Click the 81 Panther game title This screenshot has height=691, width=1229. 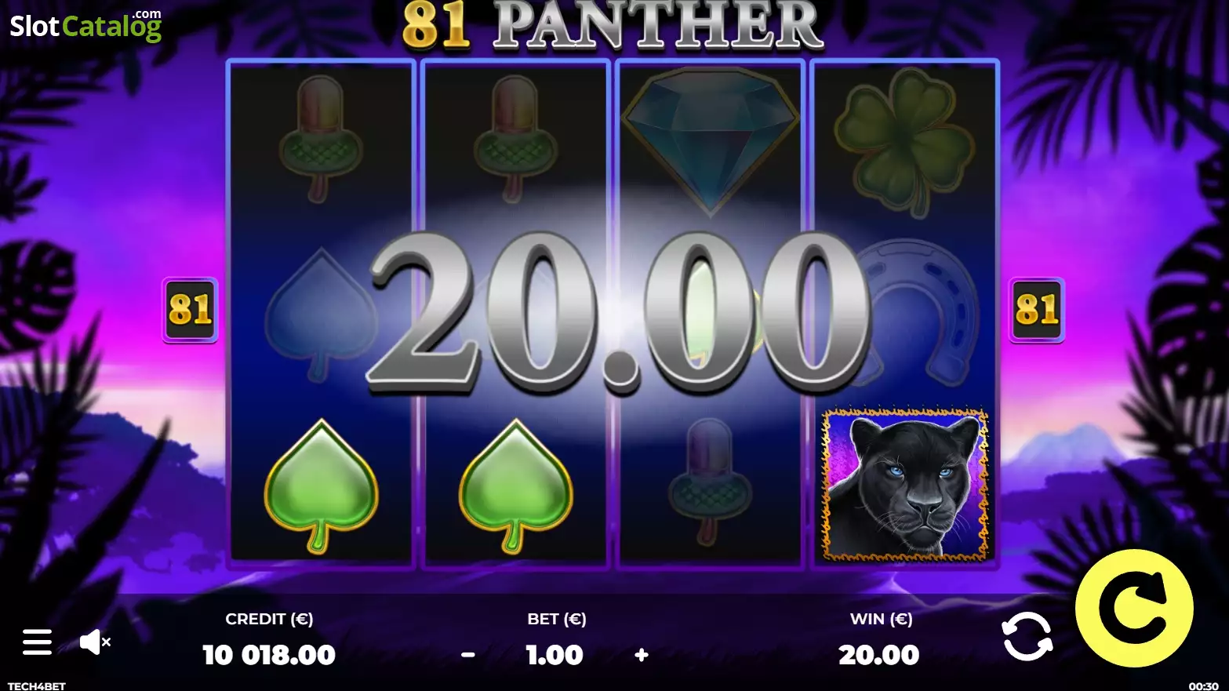pos(613,25)
